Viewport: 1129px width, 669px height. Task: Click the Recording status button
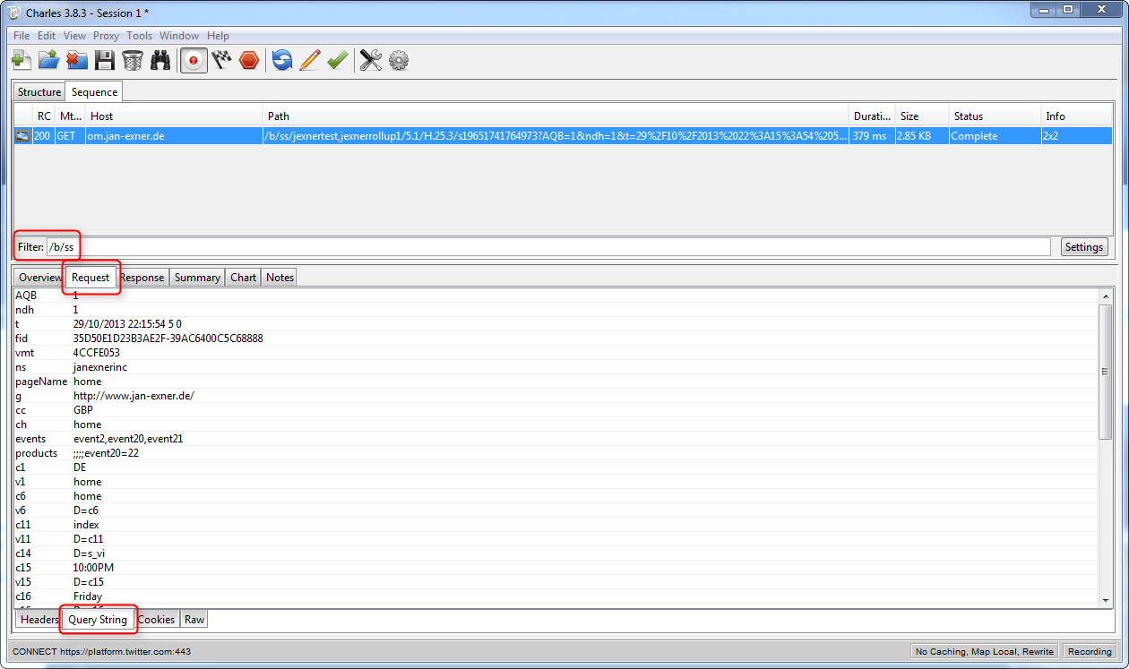[1090, 651]
